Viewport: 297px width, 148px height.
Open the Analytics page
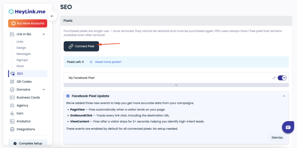pos(23,121)
